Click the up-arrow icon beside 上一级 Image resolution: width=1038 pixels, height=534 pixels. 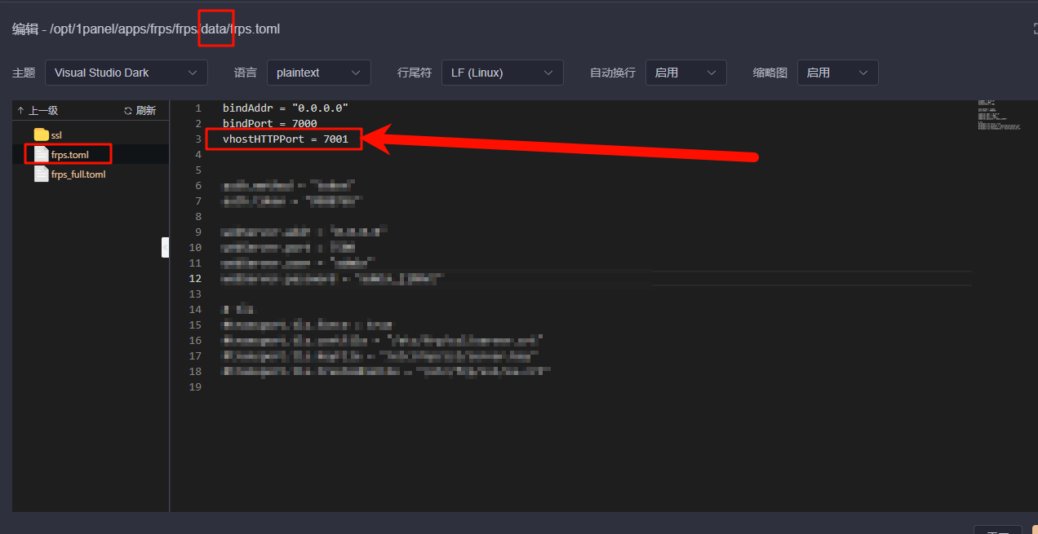(21, 111)
